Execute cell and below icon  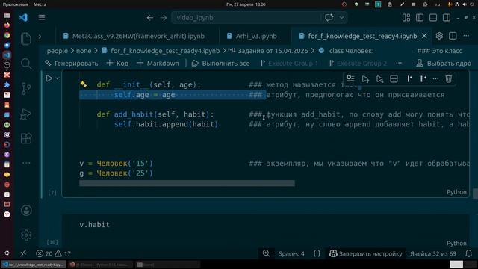[x=379, y=79]
